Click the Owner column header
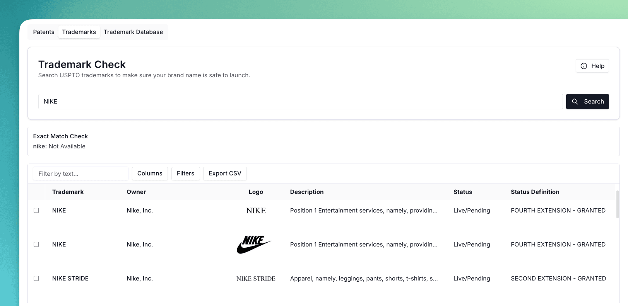The height and width of the screenshot is (306, 628). pos(136,192)
